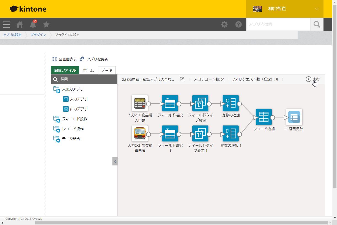Switch to the データ tab
The width and height of the screenshot is (337, 225).
tap(107, 70)
